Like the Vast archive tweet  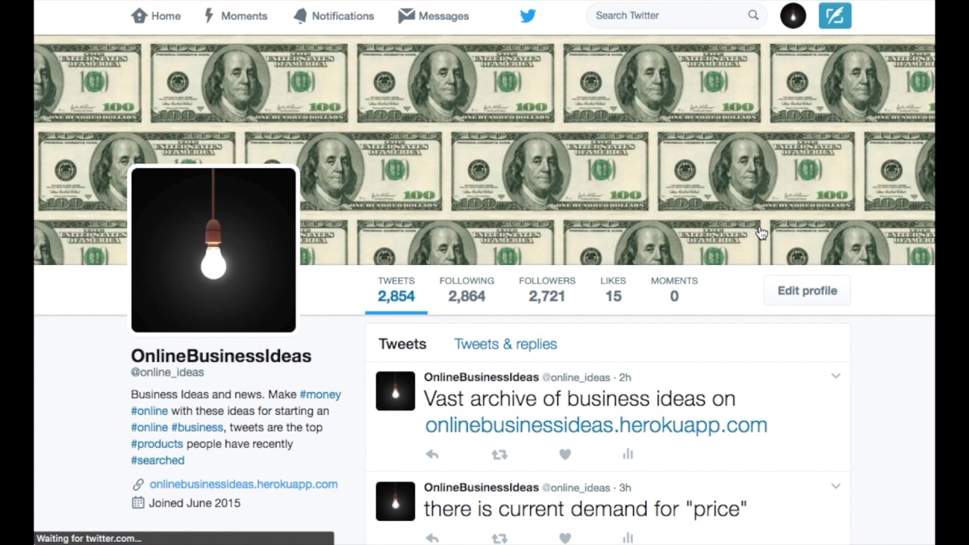(x=565, y=454)
